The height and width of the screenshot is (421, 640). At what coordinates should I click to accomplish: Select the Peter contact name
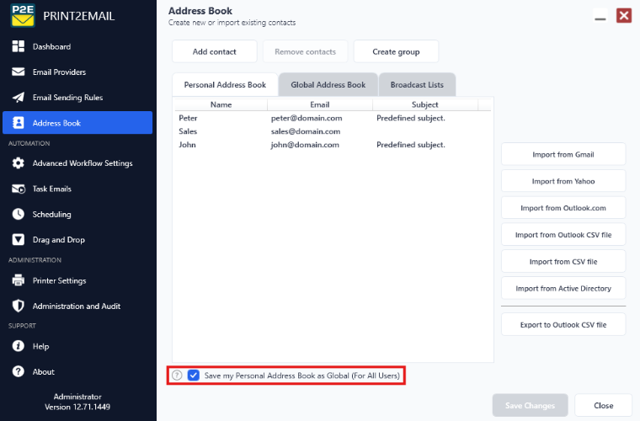188,118
